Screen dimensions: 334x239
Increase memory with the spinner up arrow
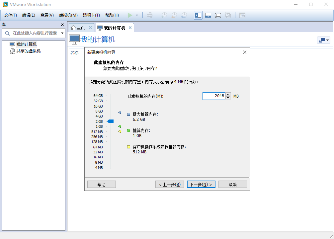coord(228,94)
